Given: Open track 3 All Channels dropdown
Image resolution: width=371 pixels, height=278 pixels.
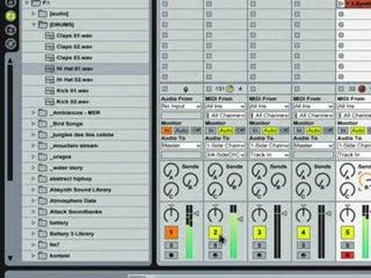Looking at the screenshot, I should tap(270, 115).
